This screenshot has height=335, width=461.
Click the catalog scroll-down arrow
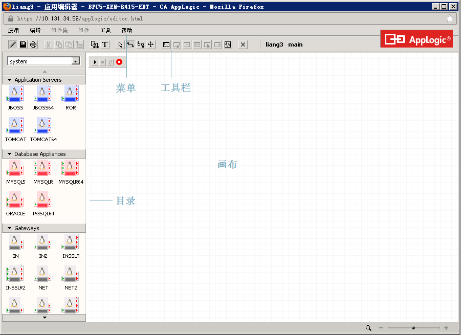(45, 318)
